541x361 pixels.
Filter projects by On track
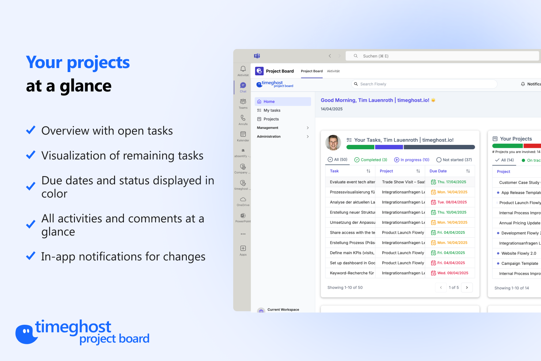pyautogui.click(x=531, y=160)
